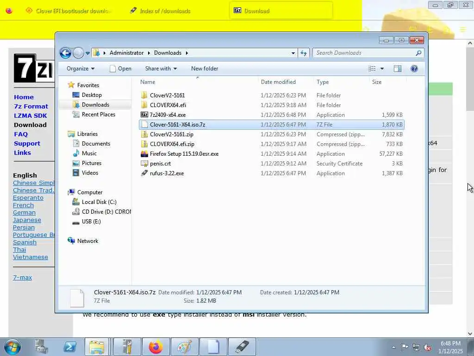Select the CLOVERX64.efi folder icon
The width and height of the screenshot is (474, 356).
(x=144, y=105)
